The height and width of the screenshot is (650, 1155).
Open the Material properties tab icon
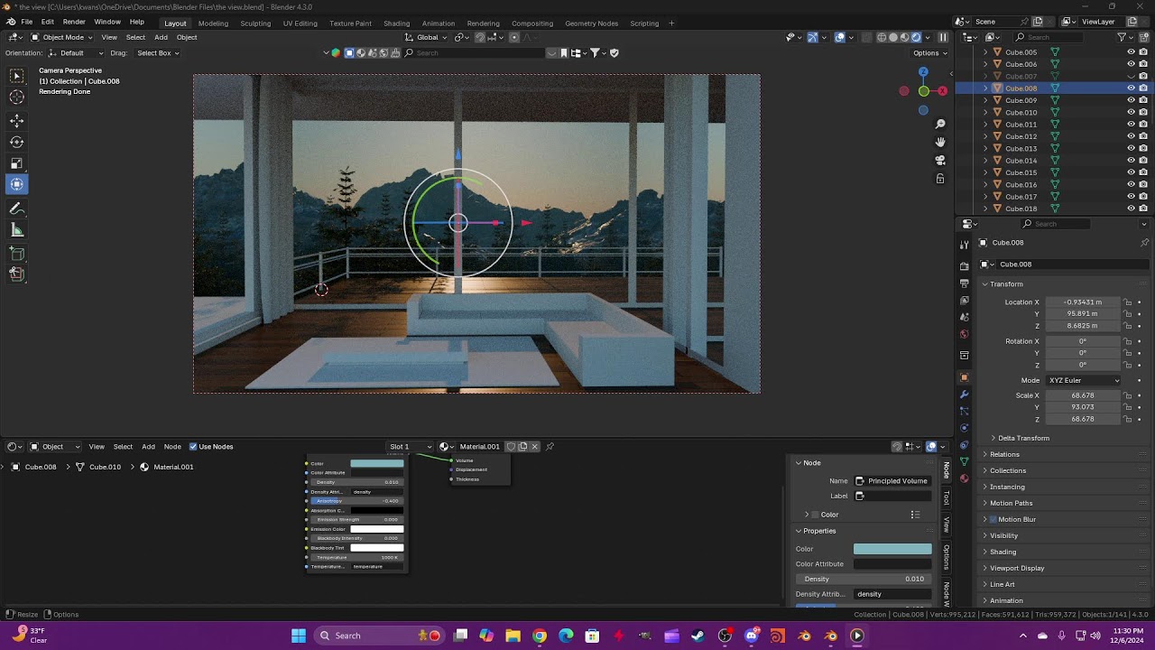[x=964, y=478]
